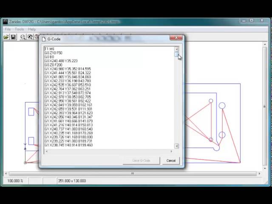Click the Zaridas DXF2G application icon in title bar
The image size is (272, 204).
click(x=6, y=22)
